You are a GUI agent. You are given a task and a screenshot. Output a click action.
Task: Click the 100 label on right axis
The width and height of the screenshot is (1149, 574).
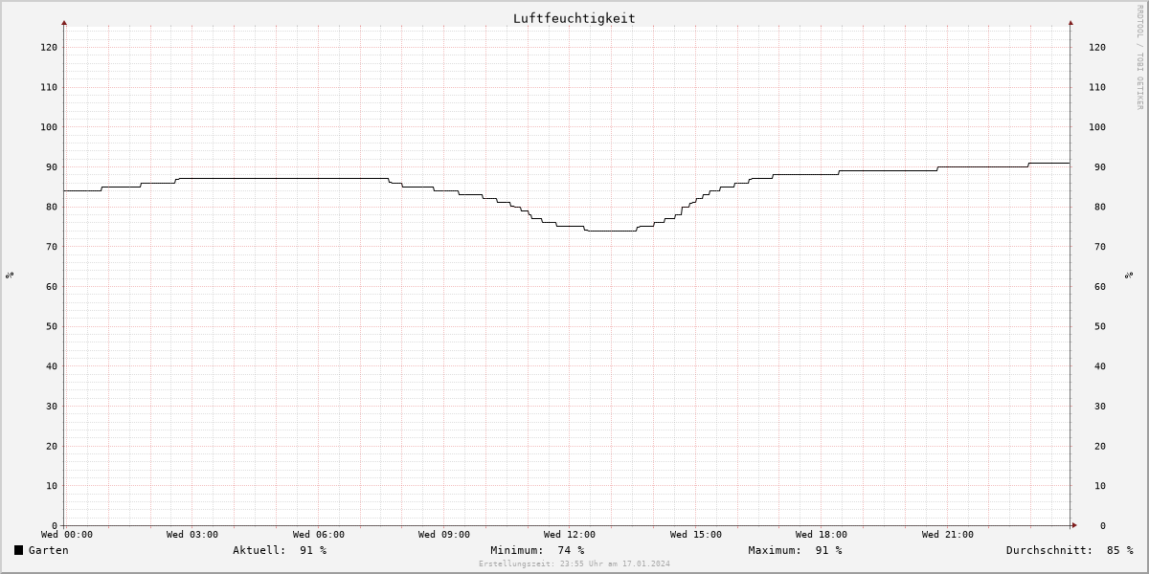(x=1097, y=127)
